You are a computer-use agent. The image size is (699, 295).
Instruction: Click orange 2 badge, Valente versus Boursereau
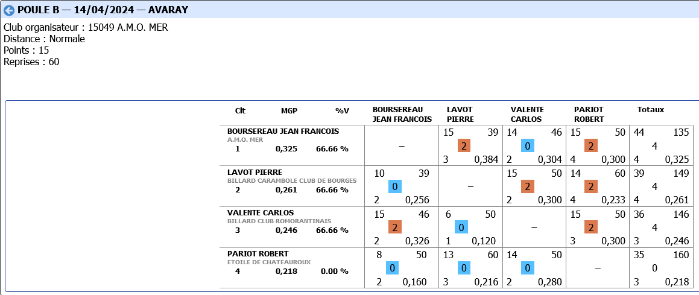coord(394,227)
